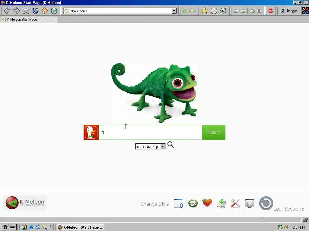309x231 pixels.
Task: Click the magnifying glass under the search box
Action: pyautogui.click(x=171, y=145)
